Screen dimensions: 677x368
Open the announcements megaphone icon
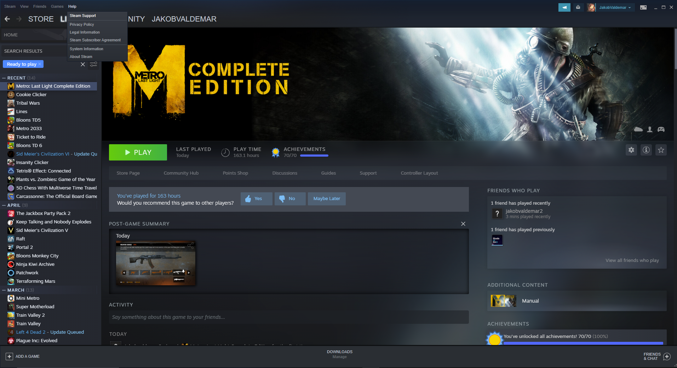coord(564,7)
